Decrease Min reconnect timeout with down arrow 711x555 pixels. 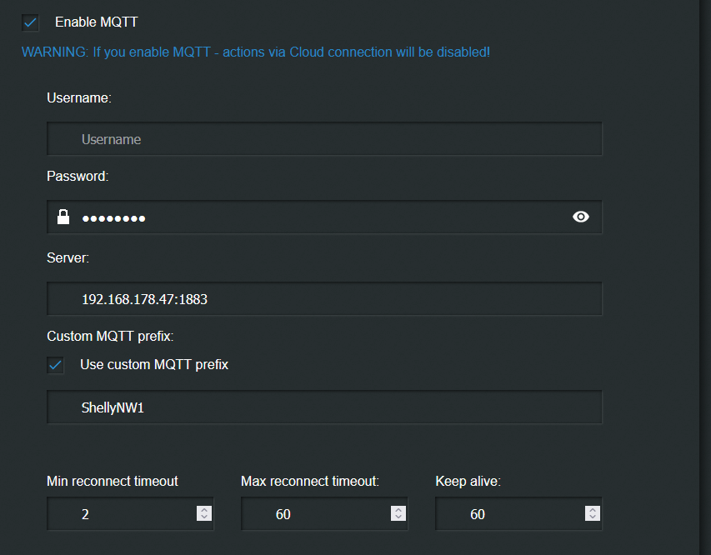point(204,517)
